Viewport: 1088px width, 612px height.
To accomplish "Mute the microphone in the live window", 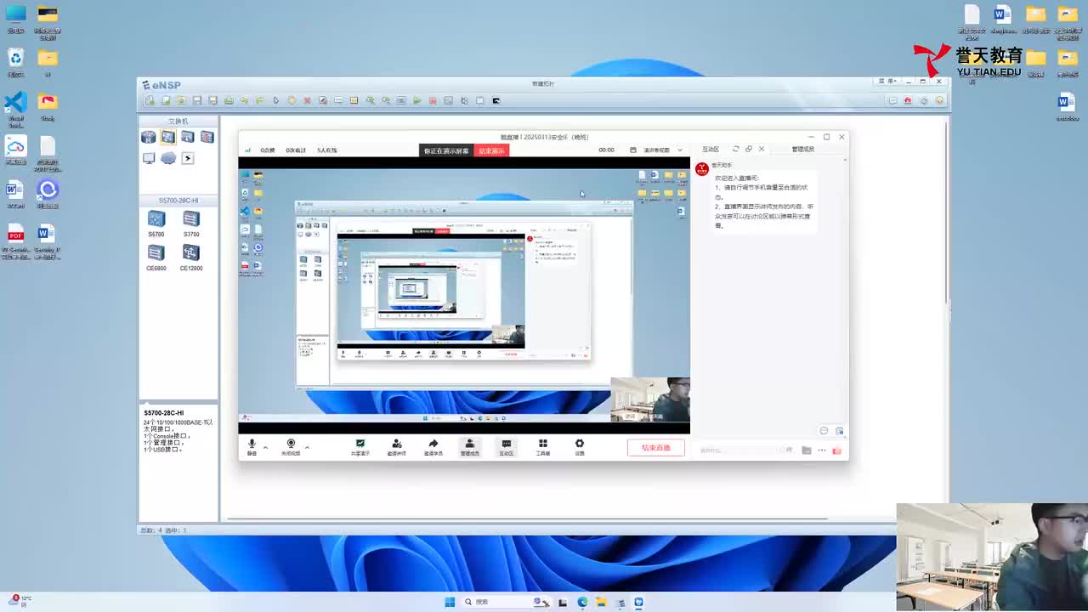I will (x=252, y=447).
